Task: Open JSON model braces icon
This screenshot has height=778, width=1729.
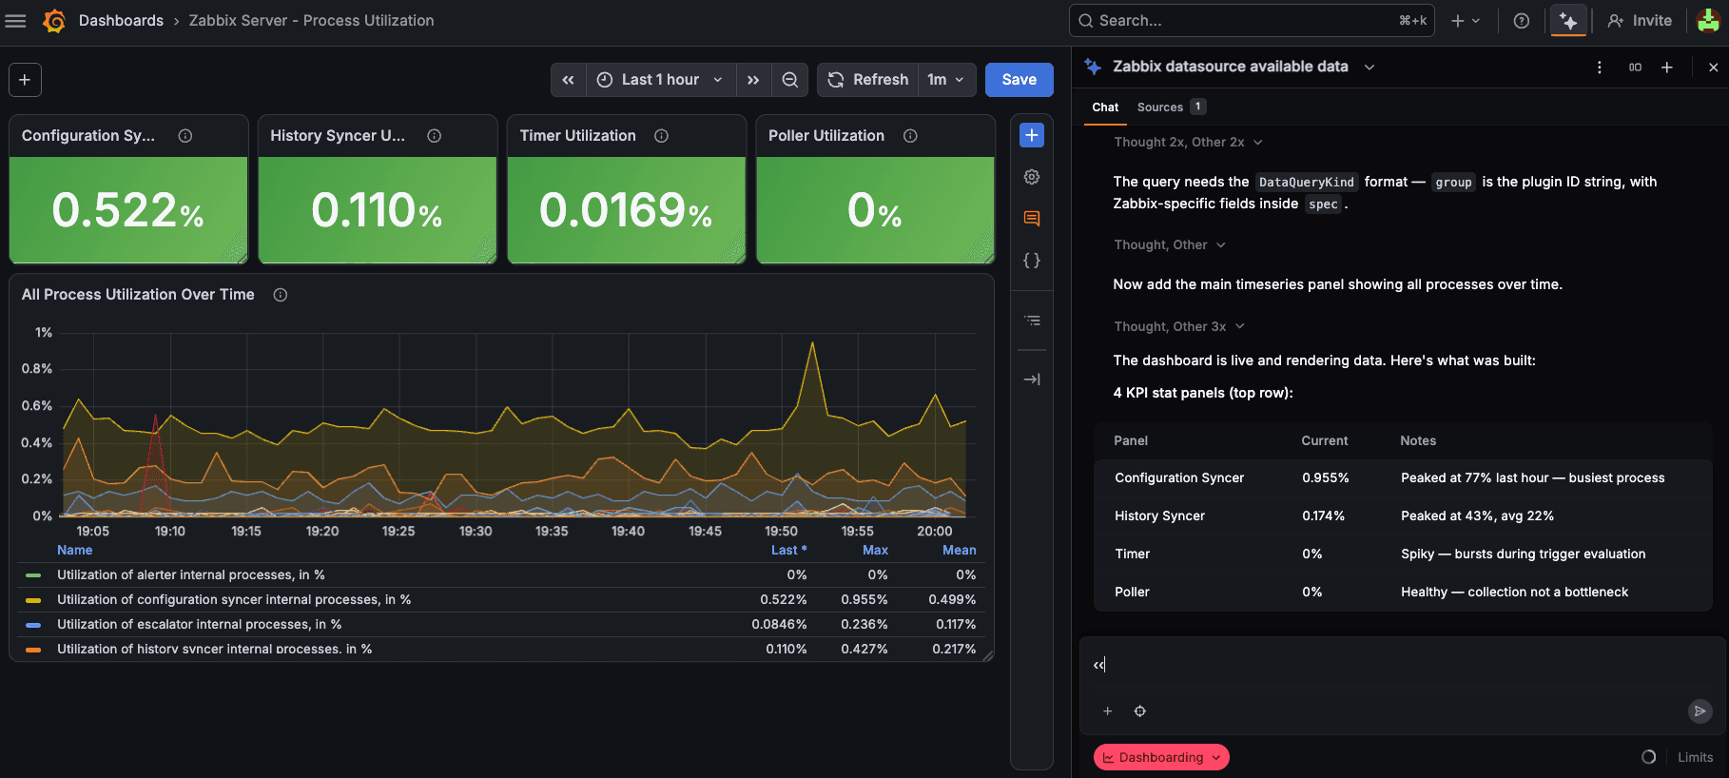Action: click(1032, 261)
